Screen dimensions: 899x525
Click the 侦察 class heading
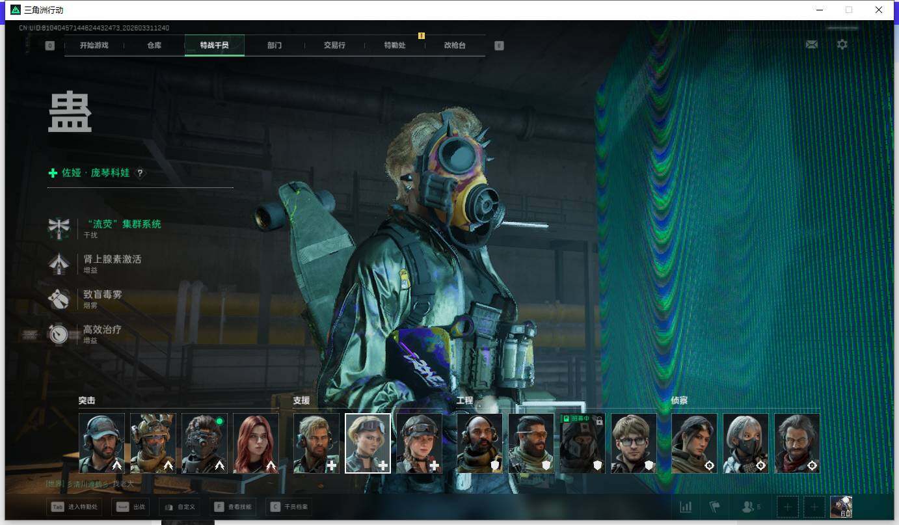click(679, 401)
